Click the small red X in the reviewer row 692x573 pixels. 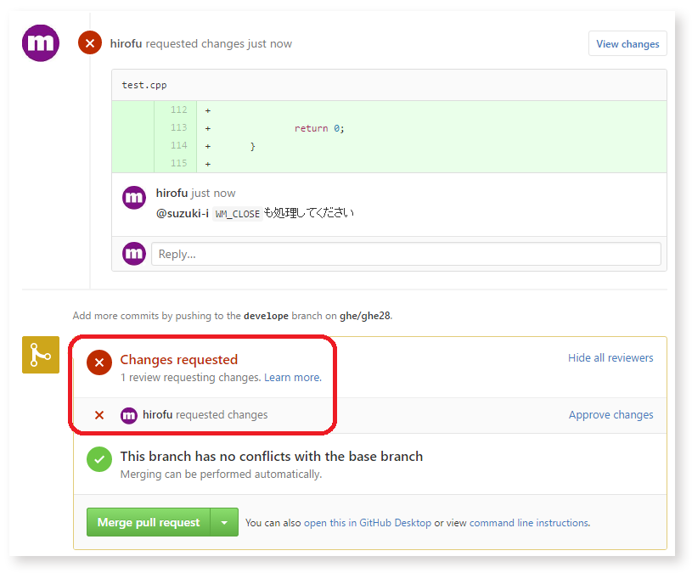99,415
